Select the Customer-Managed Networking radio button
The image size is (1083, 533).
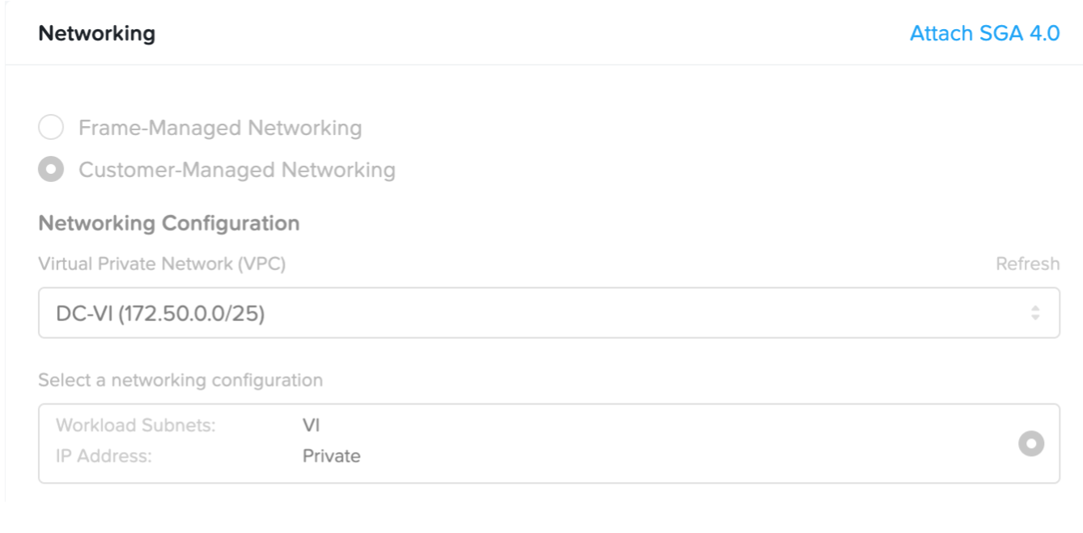click(x=51, y=170)
